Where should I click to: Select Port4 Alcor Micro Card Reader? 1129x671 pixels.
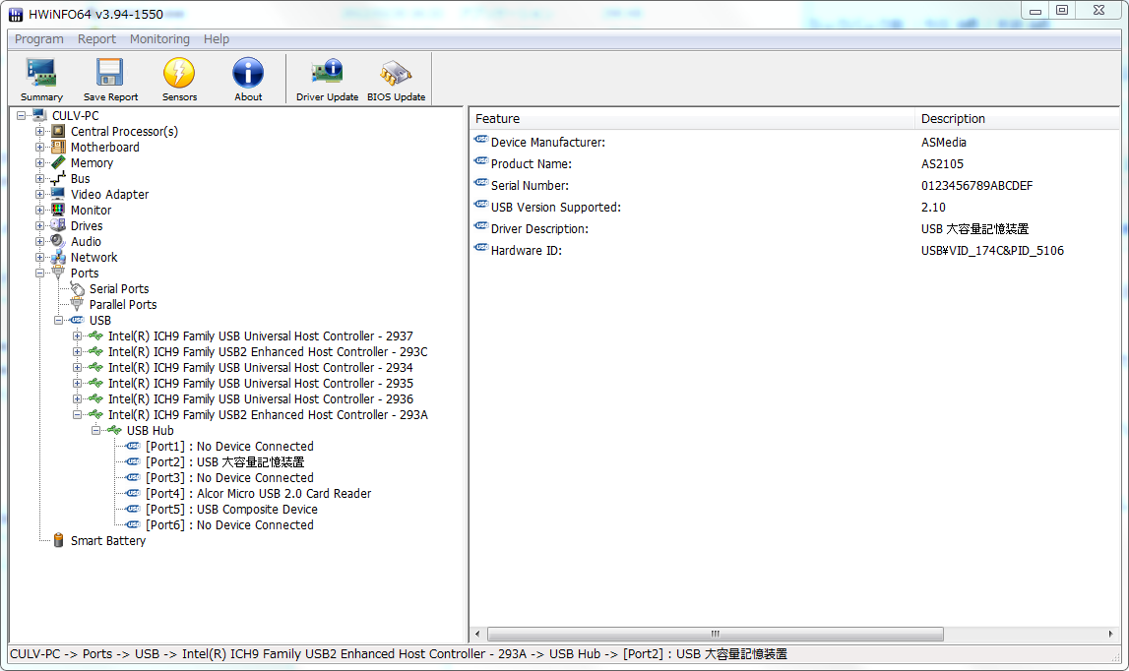pos(258,493)
